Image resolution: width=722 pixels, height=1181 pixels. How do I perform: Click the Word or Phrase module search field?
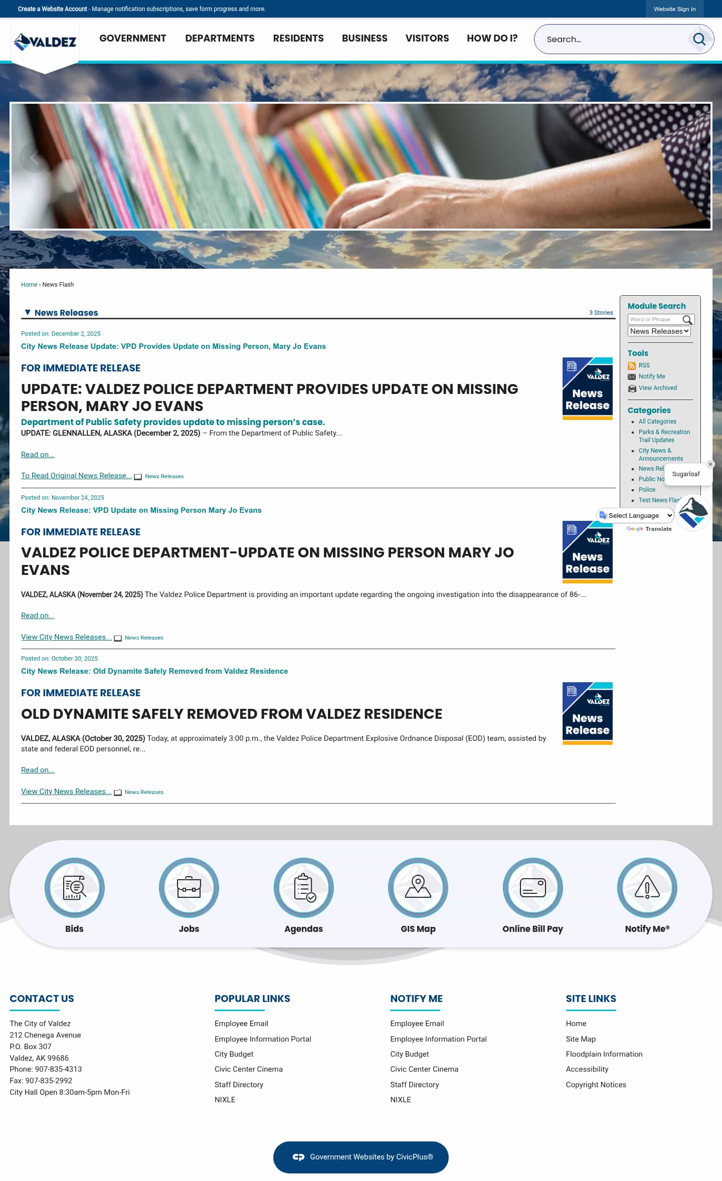click(654, 319)
